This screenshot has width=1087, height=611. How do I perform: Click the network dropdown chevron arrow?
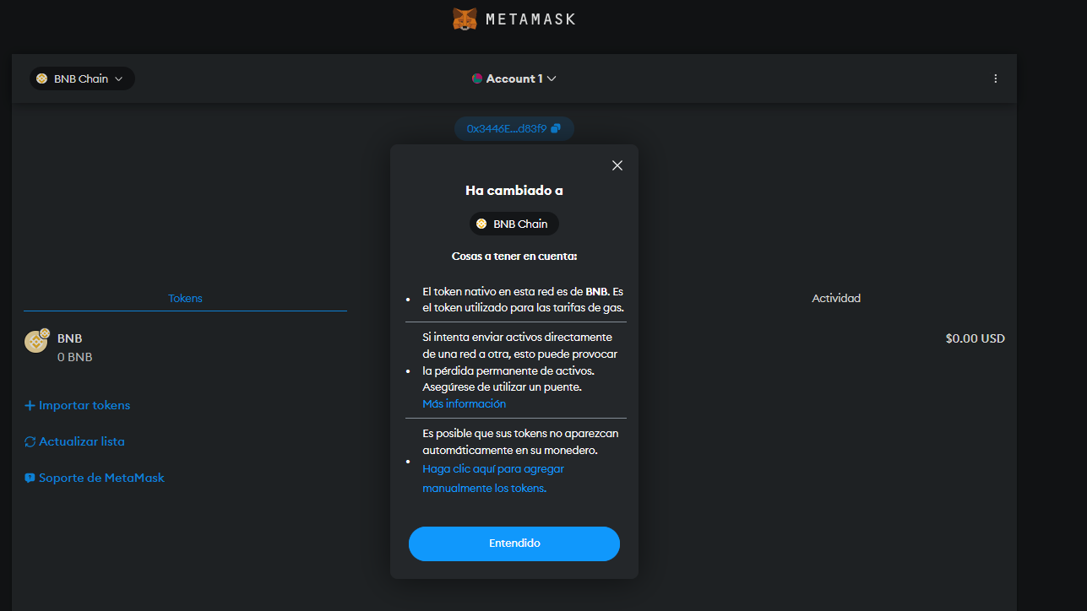coord(118,78)
